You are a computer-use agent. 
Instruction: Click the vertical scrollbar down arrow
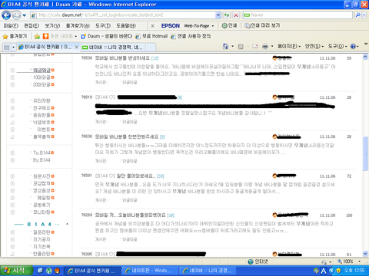coord(365,254)
